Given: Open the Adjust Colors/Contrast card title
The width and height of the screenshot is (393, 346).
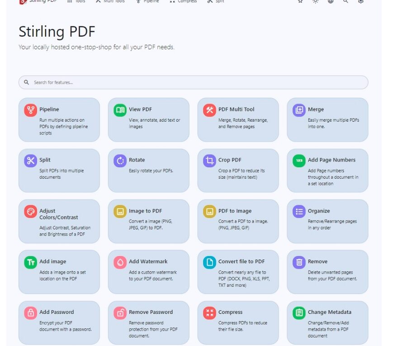Looking at the screenshot, I should click(59, 214).
